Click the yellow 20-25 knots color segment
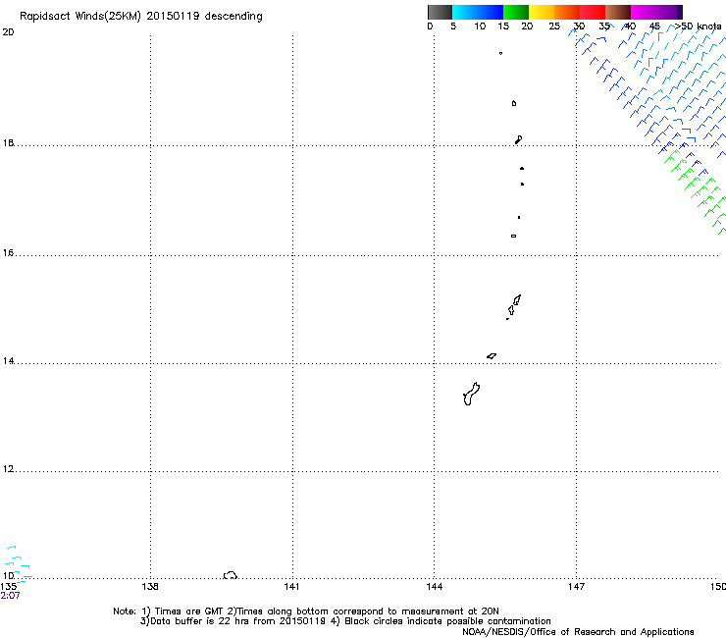Image resolution: width=726 pixels, height=638 pixels. [x=542, y=12]
